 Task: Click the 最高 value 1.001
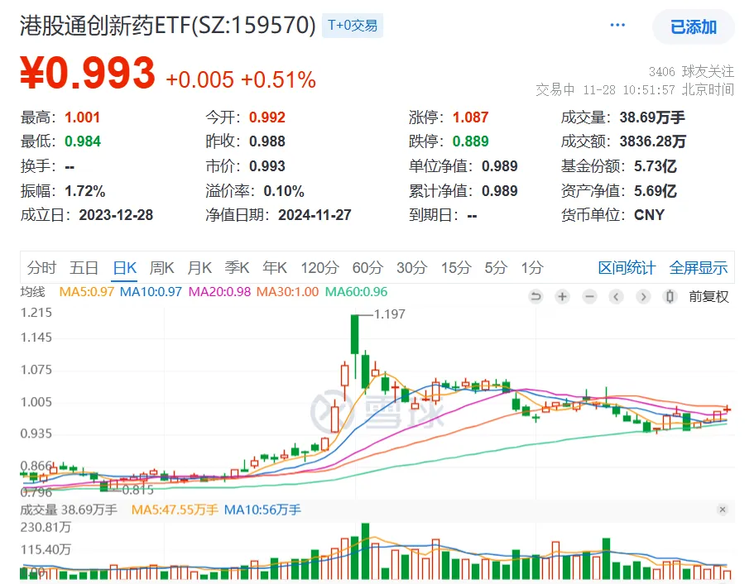[82, 117]
